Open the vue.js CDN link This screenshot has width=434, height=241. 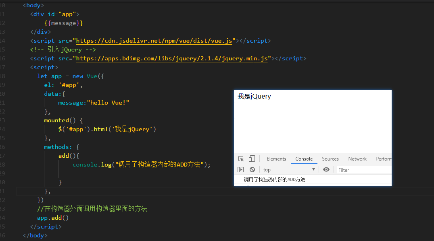pos(154,41)
